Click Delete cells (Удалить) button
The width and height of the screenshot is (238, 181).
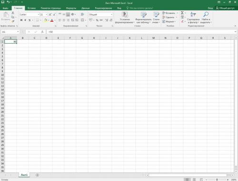click(170, 17)
